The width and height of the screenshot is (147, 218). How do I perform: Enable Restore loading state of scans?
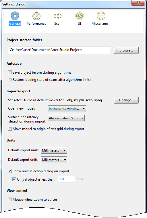[10, 80]
